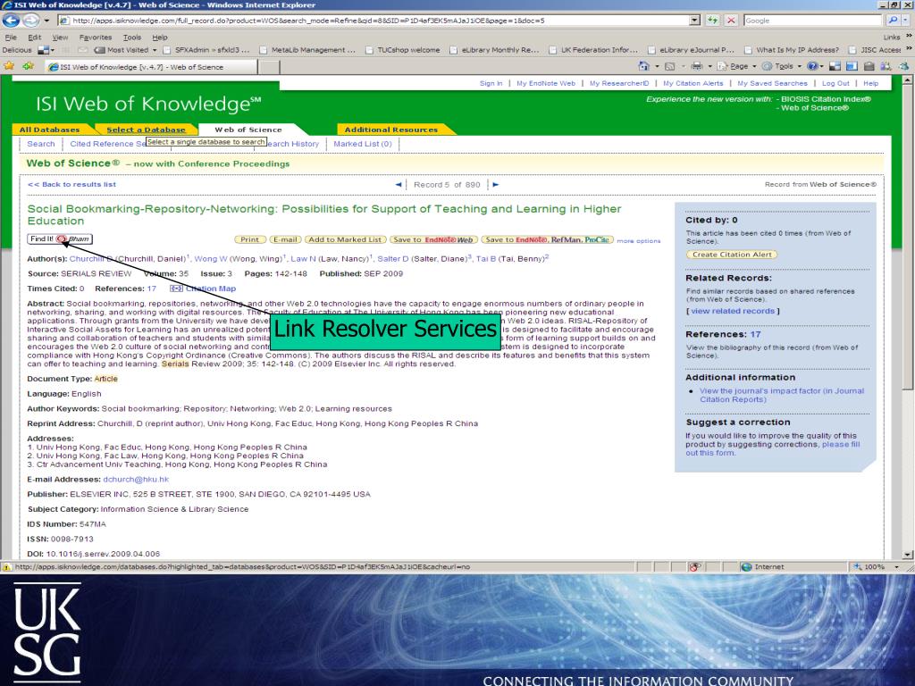Open the UK Federation Infor... bookmark
The height and width of the screenshot is (686, 915).
[593, 50]
